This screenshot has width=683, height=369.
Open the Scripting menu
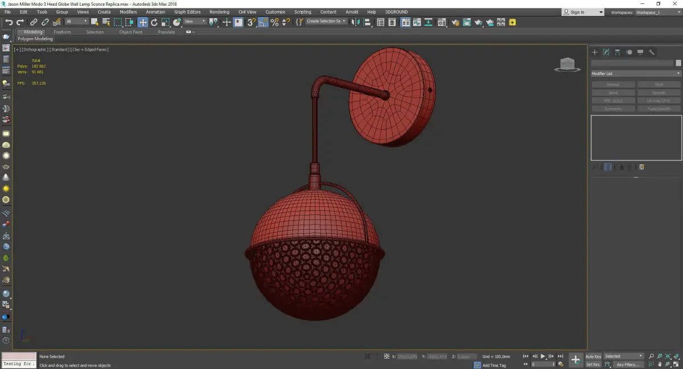pyautogui.click(x=302, y=12)
